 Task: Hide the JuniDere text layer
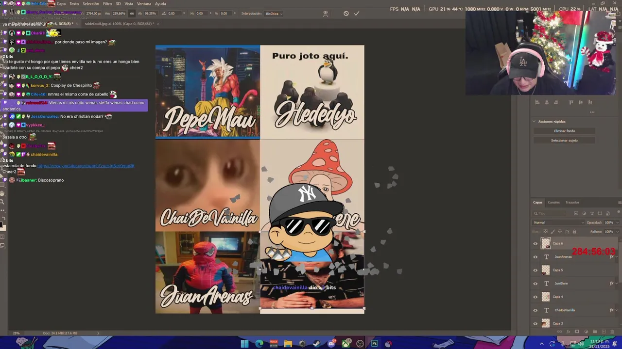(x=536, y=284)
